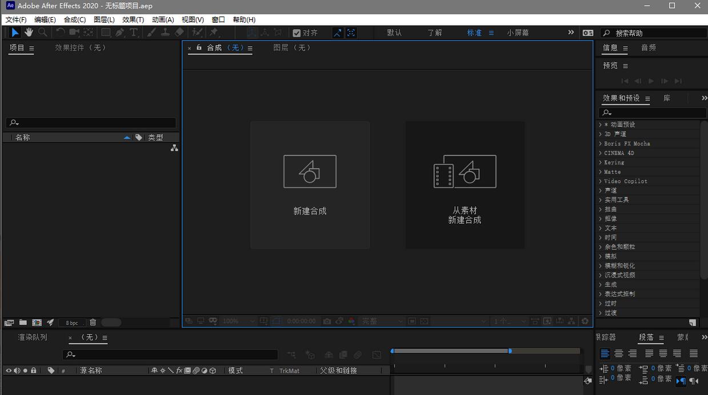708x395 pixels.
Task: Click the 新建合成 button
Action: pos(310,185)
